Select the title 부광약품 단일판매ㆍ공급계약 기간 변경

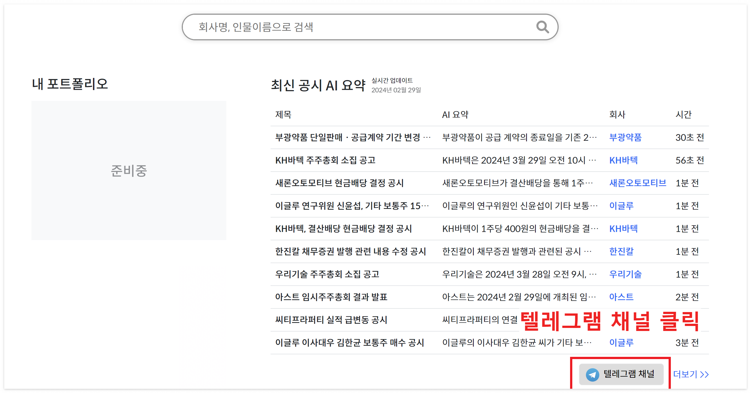click(x=353, y=137)
